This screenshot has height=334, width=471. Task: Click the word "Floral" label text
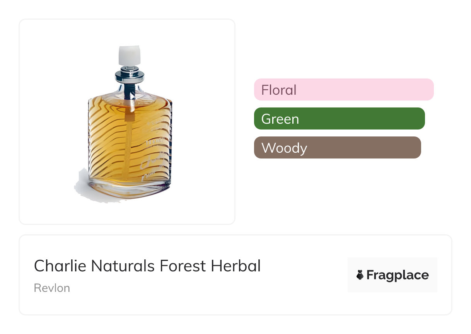click(279, 90)
